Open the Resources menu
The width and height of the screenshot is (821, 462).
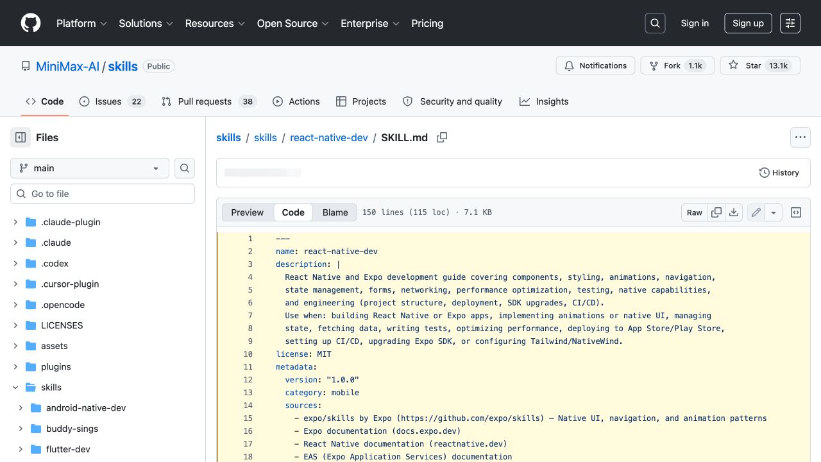click(x=215, y=23)
